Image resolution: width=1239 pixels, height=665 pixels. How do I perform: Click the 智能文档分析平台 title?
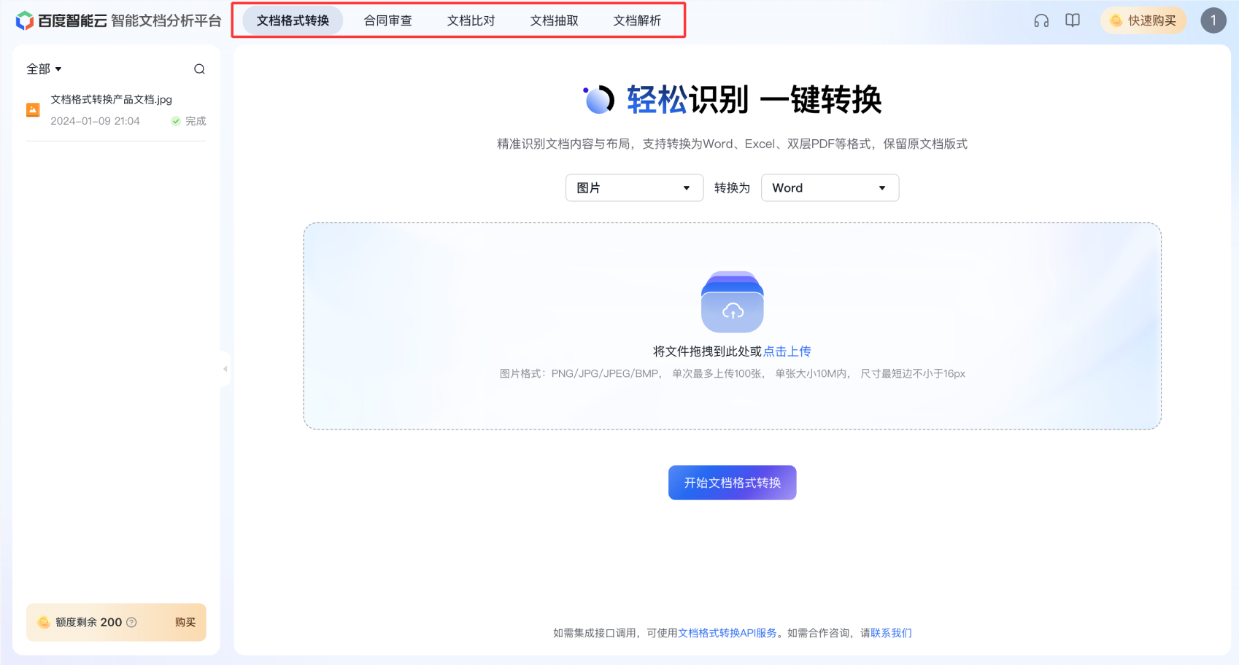(166, 20)
